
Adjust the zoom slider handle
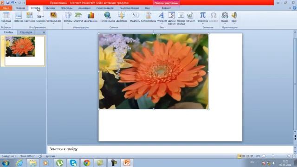(x=273, y=156)
